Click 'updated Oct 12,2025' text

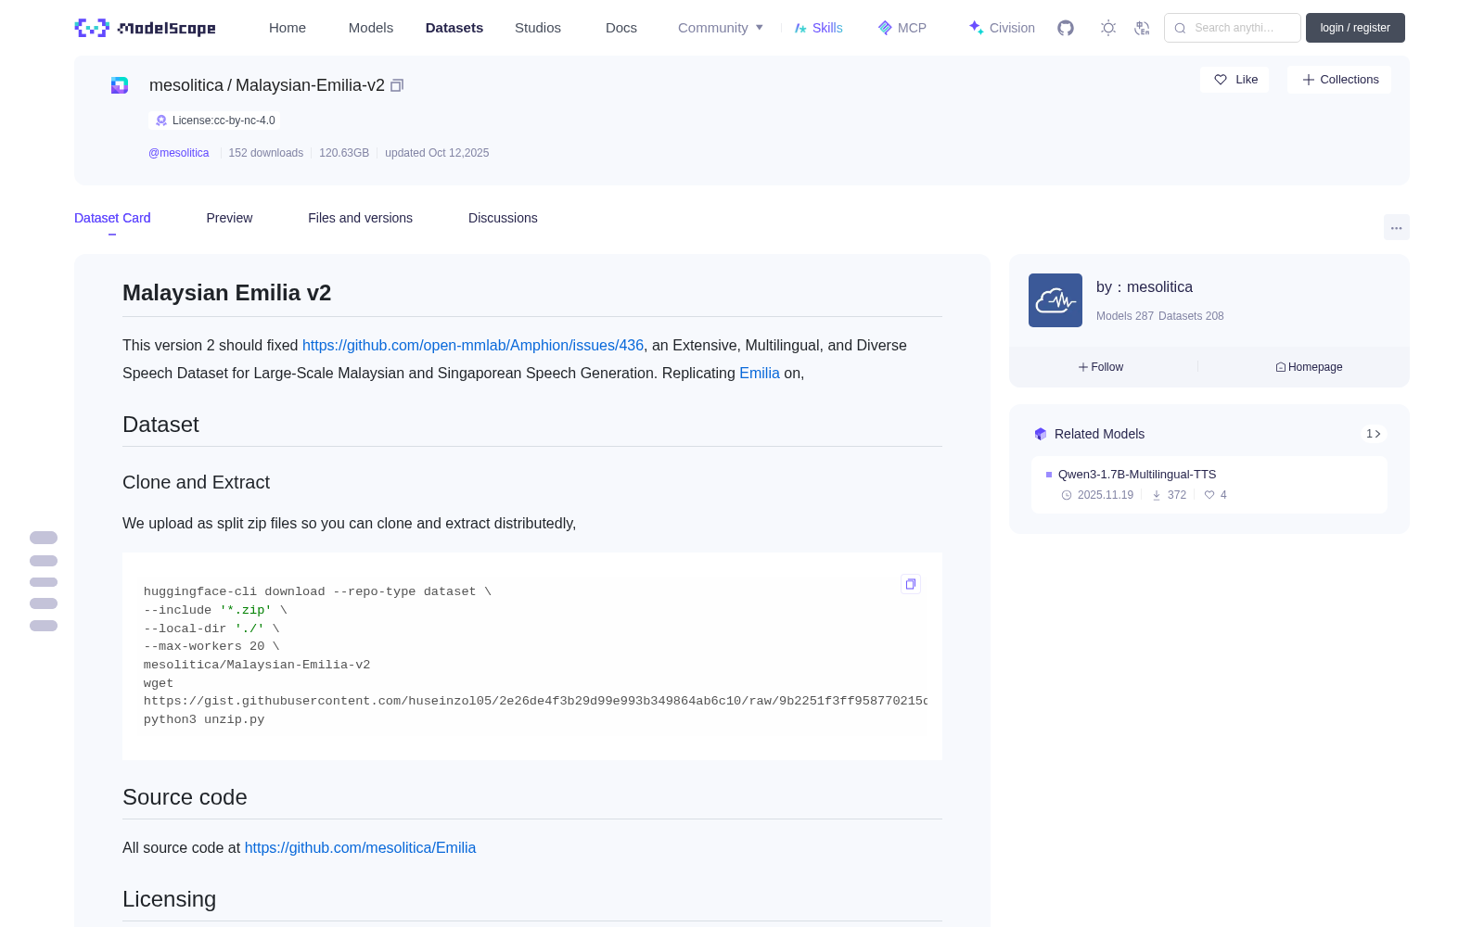click(437, 153)
